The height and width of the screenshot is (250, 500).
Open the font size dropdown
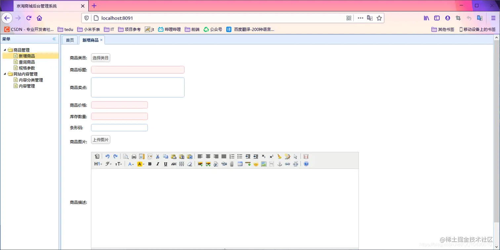[x=118, y=164]
